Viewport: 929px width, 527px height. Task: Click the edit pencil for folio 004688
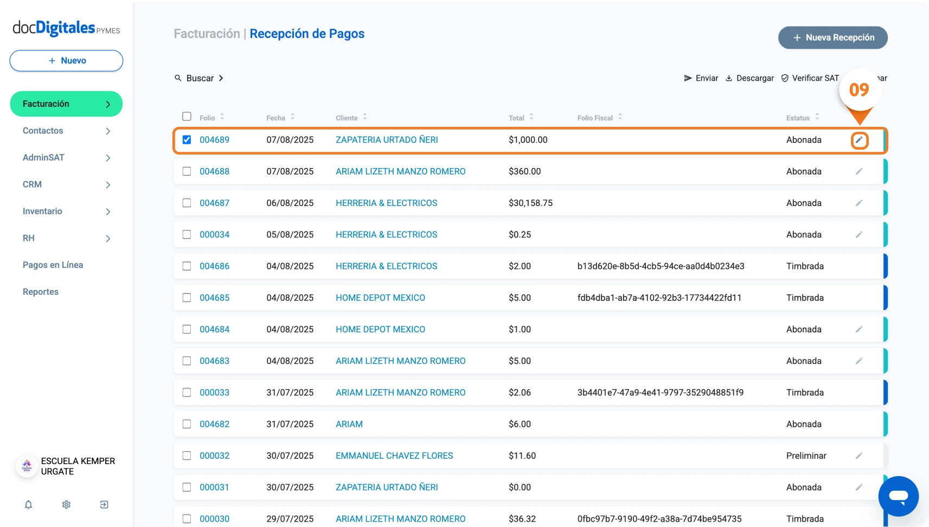(x=859, y=171)
